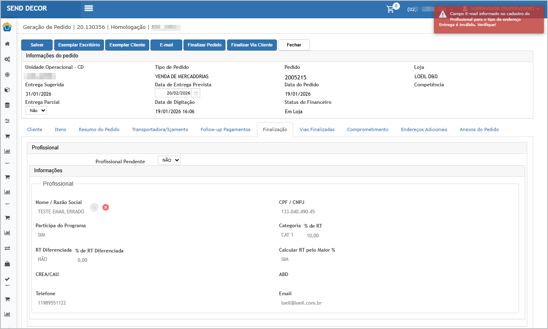Screen dimensions: 548x329
Task: Click the swap arrows icon in sidebar
Action: (x=7, y=248)
